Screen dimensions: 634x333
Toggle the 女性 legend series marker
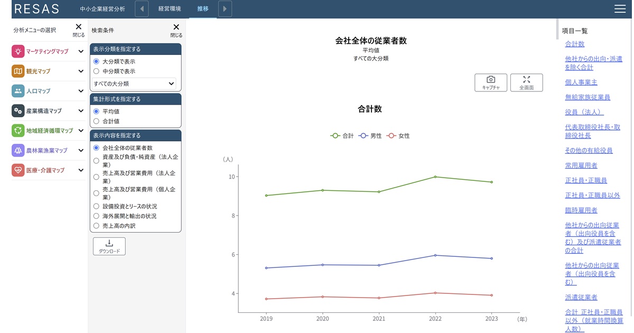click(391, 136)
